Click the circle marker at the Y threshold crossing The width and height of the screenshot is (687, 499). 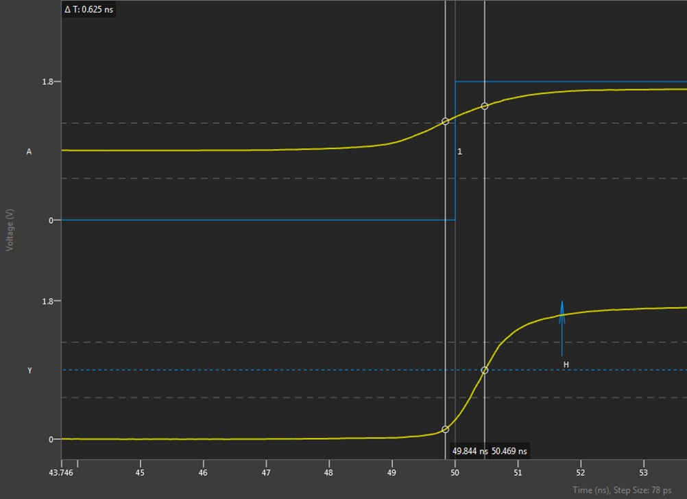click(x=484, y=369)
